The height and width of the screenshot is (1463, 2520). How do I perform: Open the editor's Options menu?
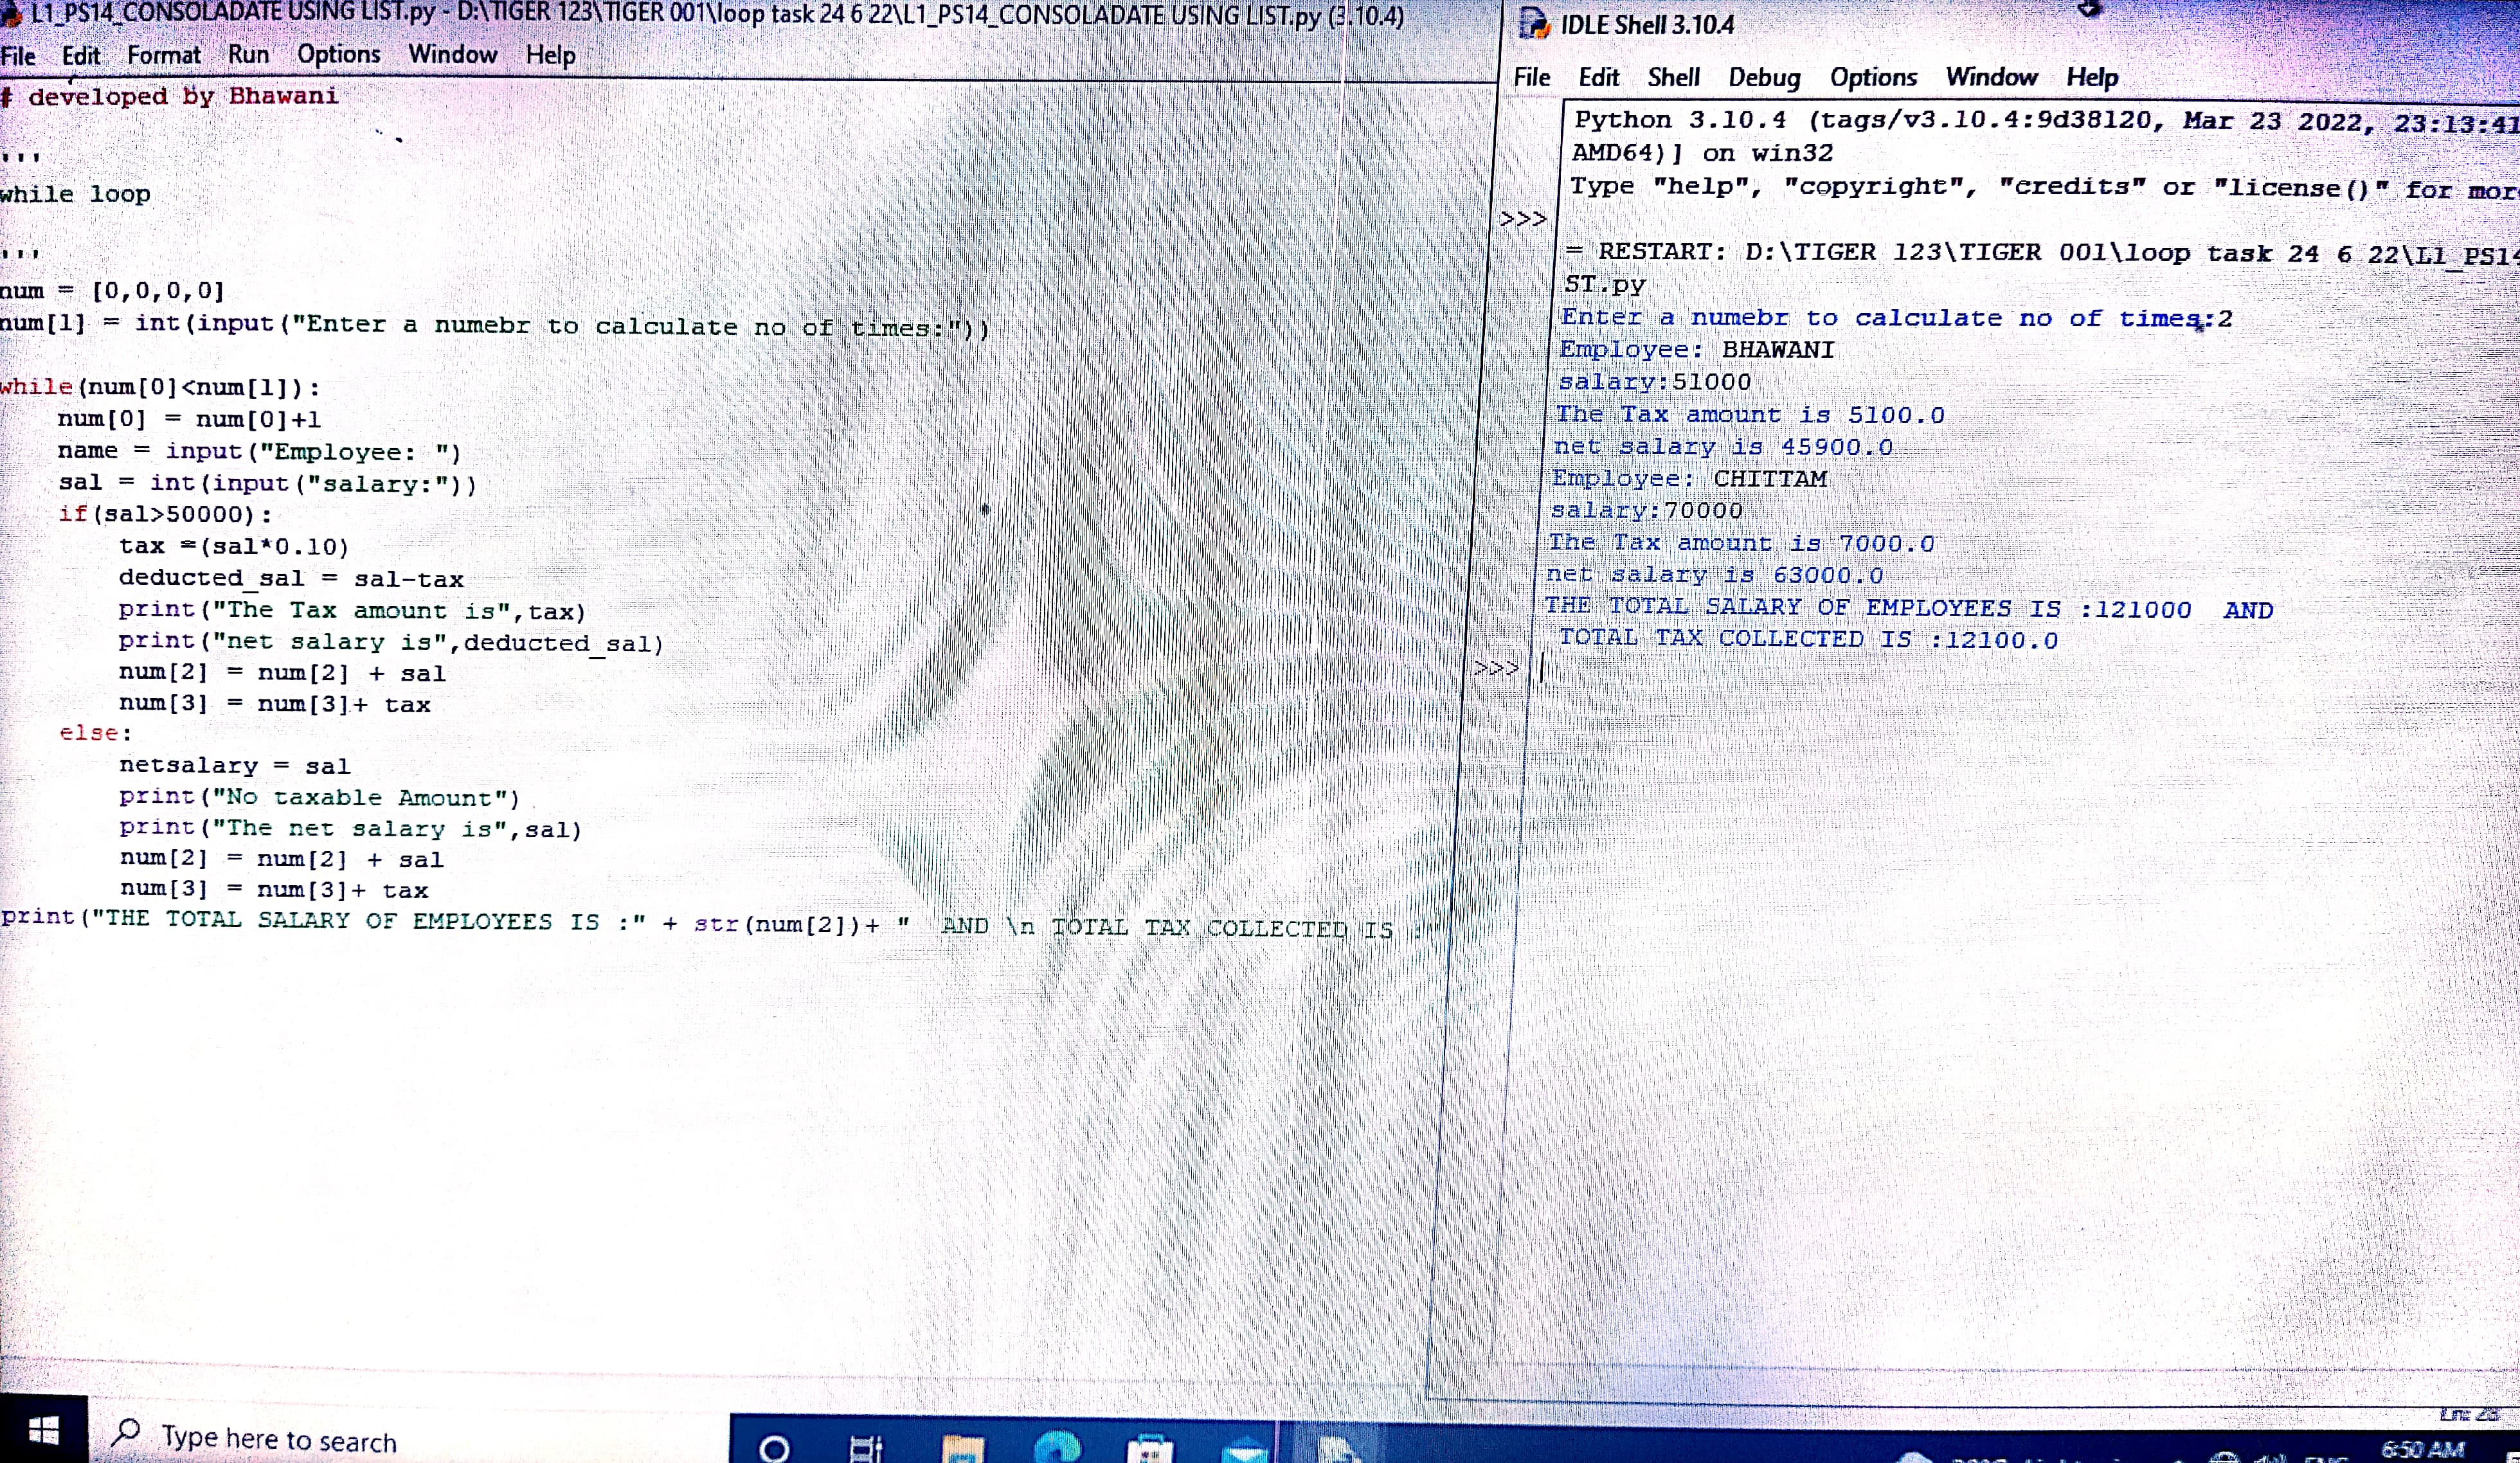point(338,54)
